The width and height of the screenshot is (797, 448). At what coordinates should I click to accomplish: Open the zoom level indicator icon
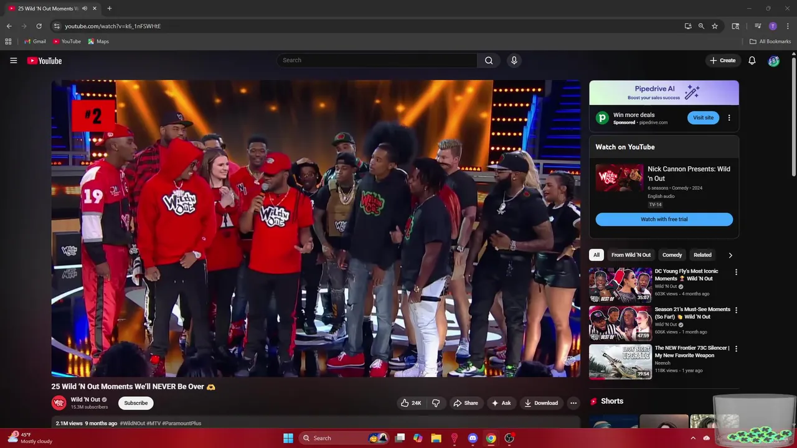[x=701, y=26]
